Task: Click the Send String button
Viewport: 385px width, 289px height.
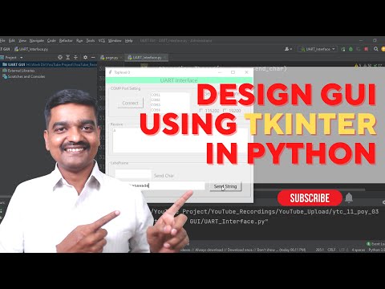Action: [x=225, y=186]
